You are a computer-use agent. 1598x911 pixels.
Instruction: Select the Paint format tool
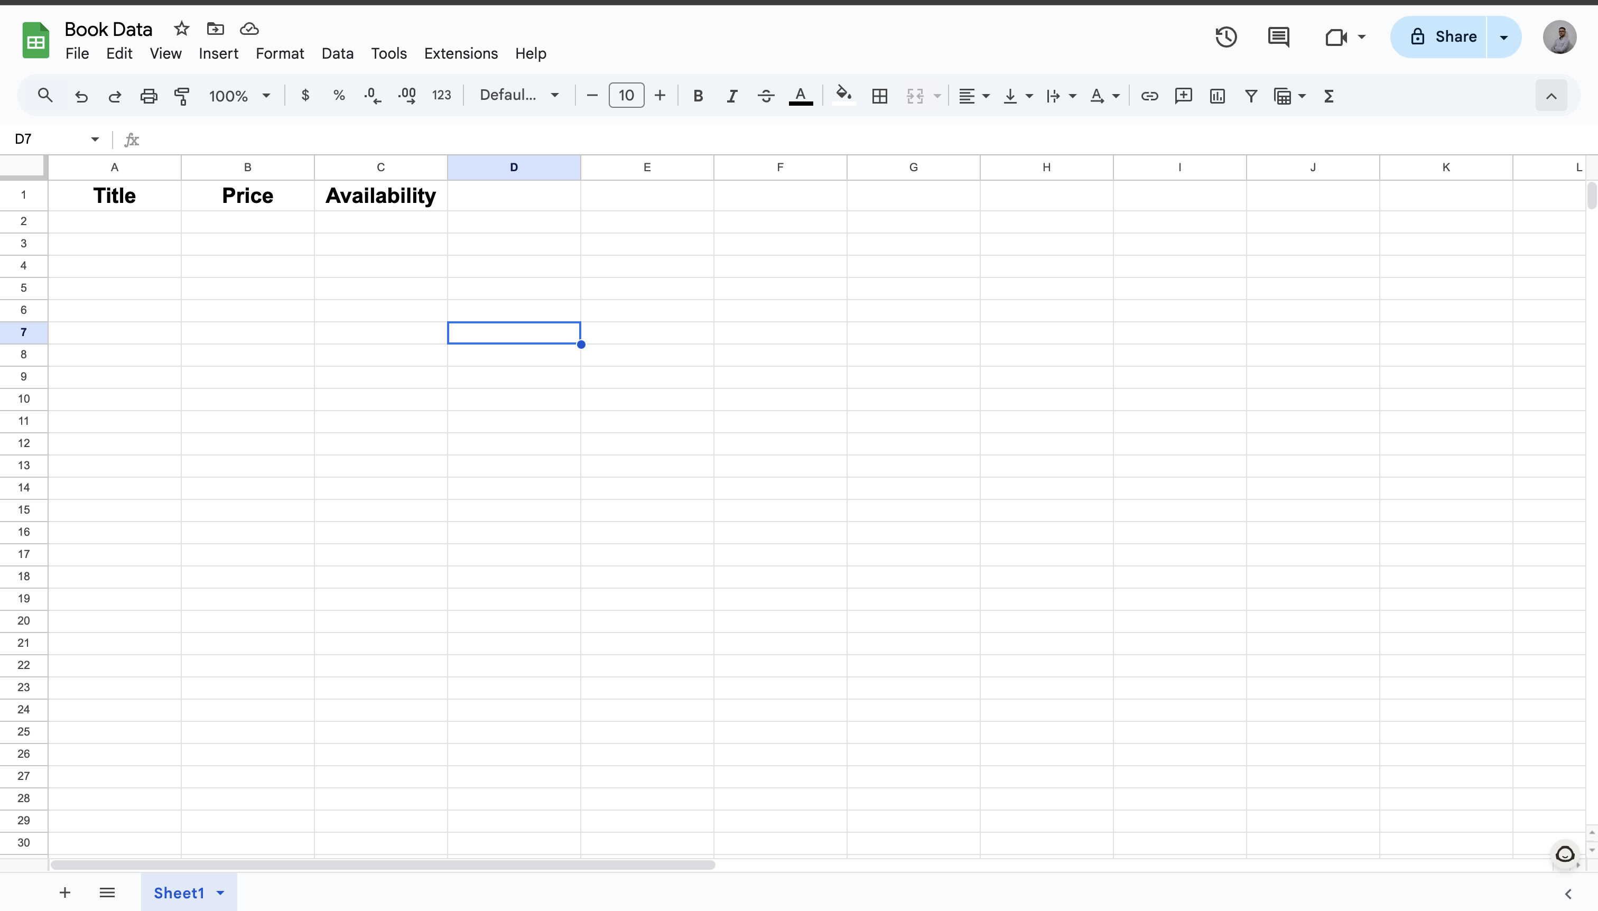(x=181, y=96)
